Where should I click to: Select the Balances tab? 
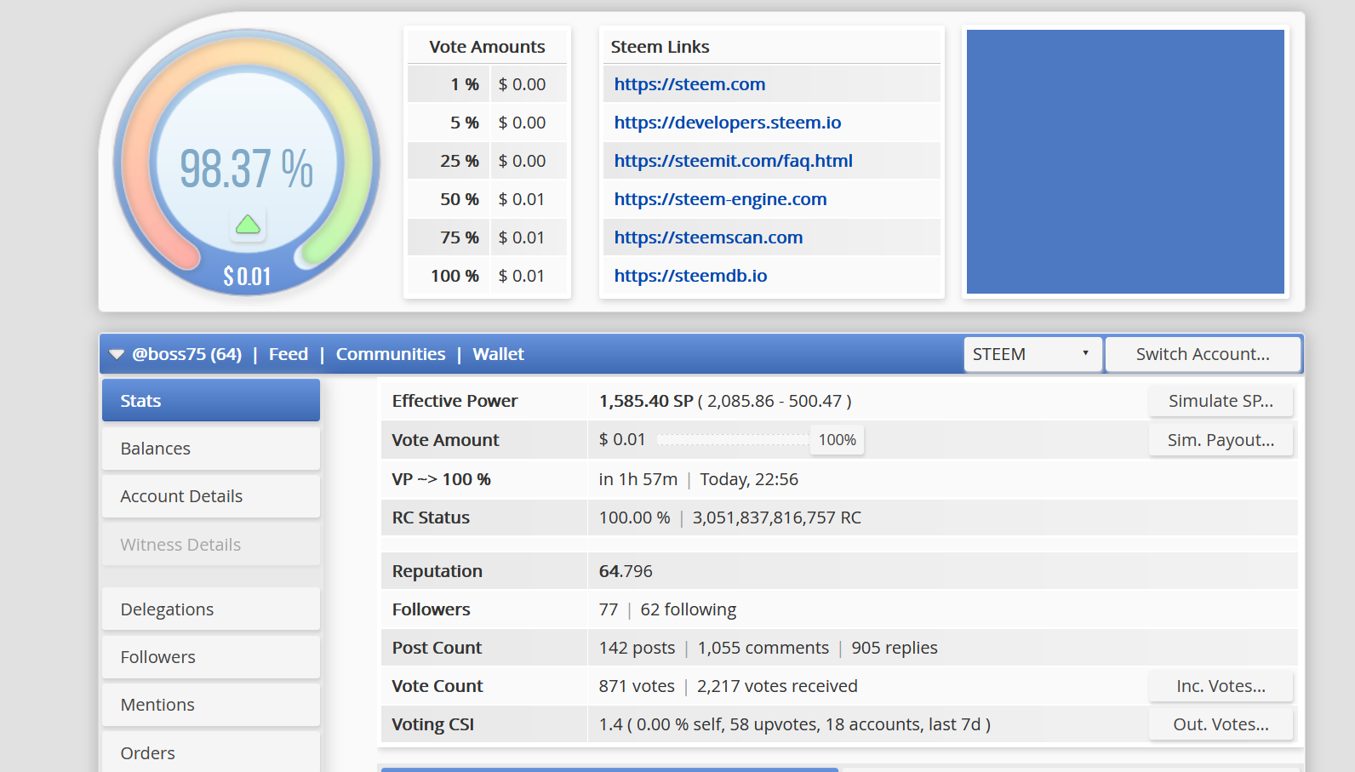point(211,448)
